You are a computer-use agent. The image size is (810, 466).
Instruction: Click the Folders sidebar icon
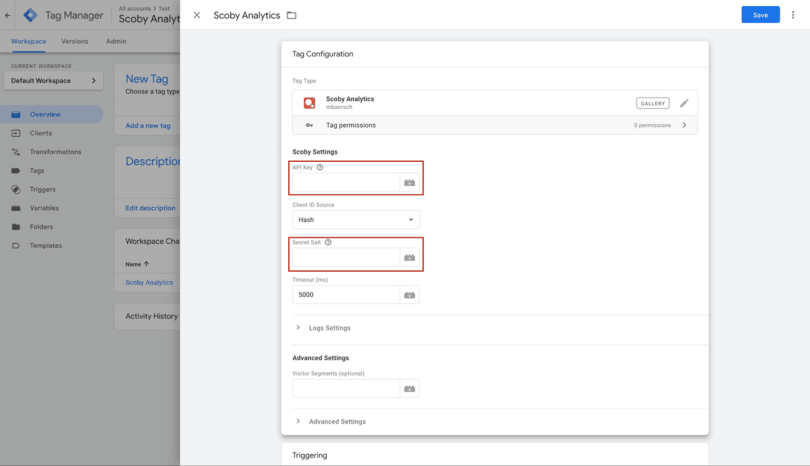tap(16, 227)
